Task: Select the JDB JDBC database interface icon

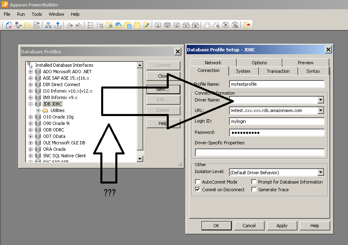Action: pyautogui.click(x=38, y=104)
